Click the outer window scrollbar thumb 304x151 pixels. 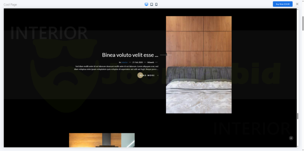click(x=303, y=23)
